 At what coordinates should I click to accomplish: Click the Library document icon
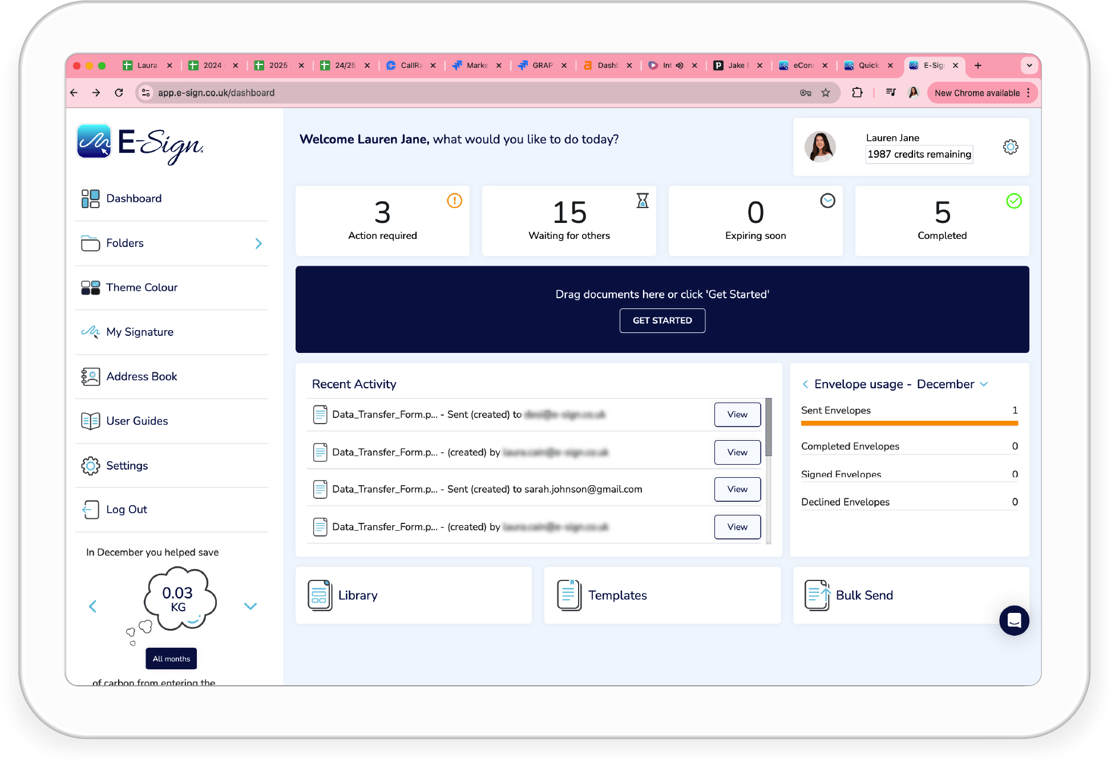point(320,595)
